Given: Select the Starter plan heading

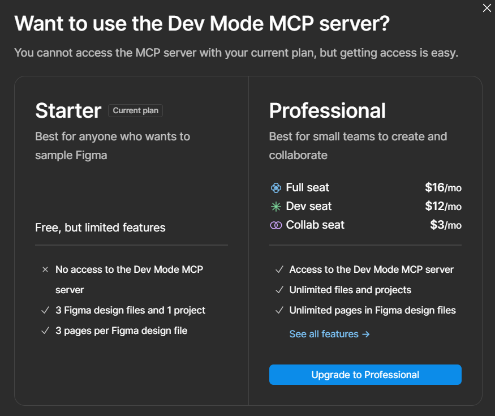Looking at the screenshot, I should pyautogui.click(x=68, y=110).
